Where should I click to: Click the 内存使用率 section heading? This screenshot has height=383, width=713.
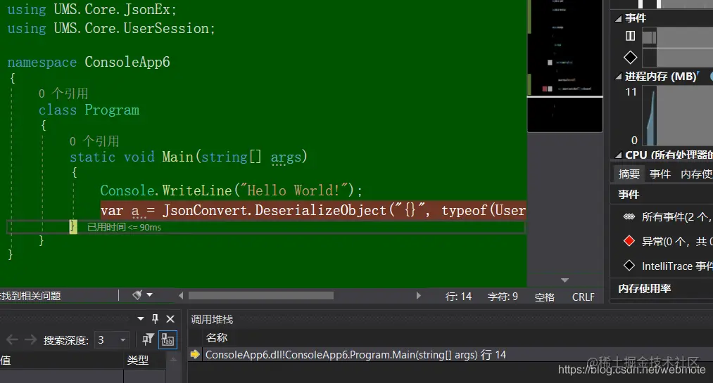[x=644, y=289]
